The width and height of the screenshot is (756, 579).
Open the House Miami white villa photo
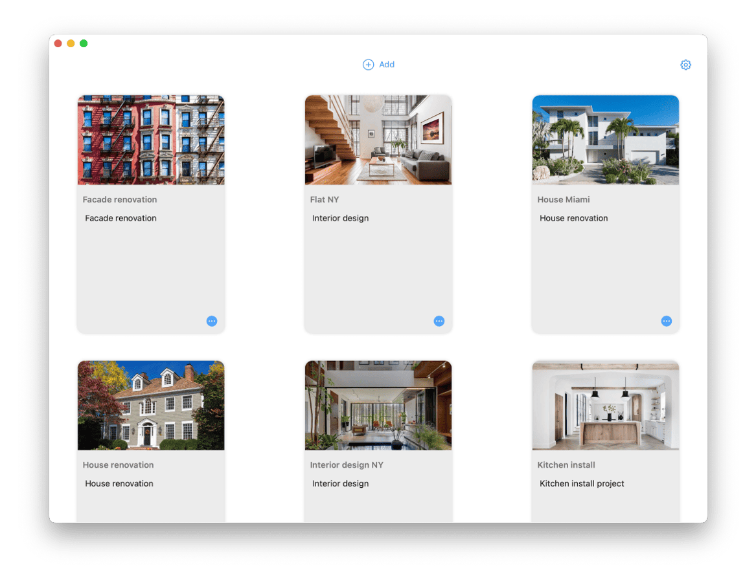click(605, 140)
